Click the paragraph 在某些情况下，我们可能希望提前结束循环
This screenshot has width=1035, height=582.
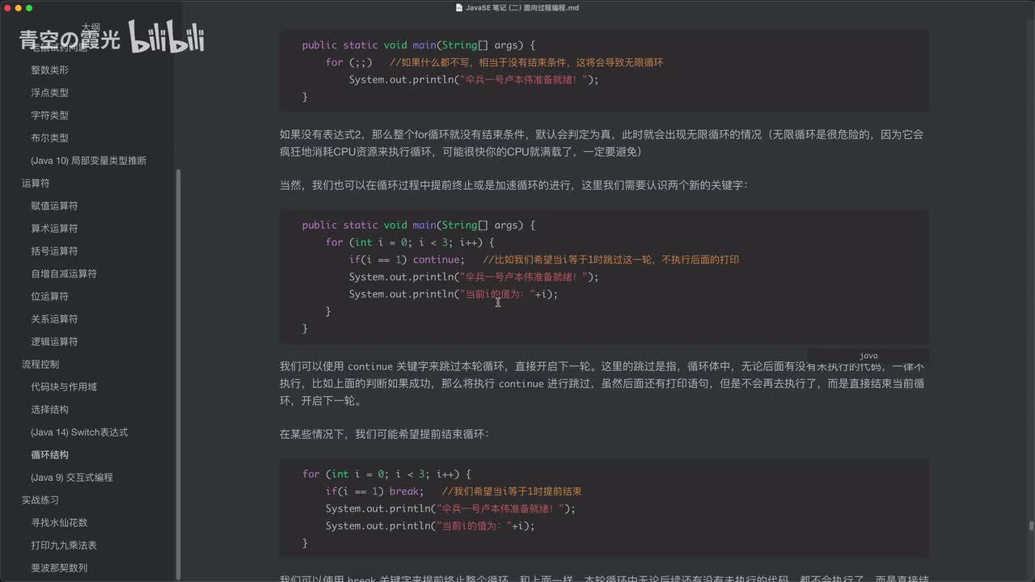click(x=384, y=434)
